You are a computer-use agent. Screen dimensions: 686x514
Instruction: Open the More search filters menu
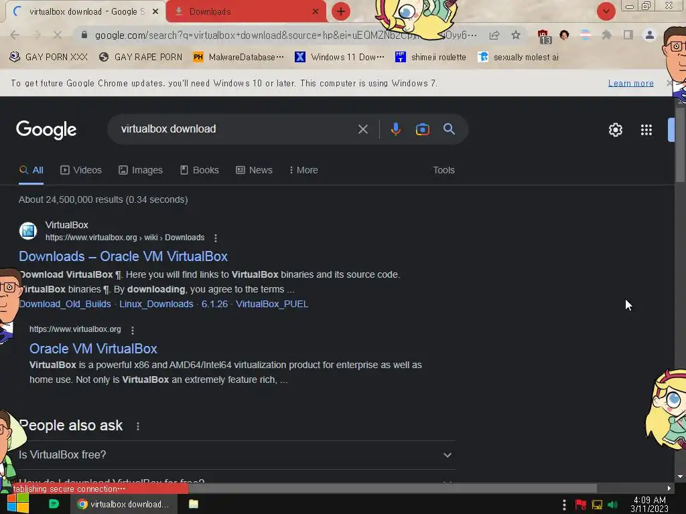(x=303, y=170)
